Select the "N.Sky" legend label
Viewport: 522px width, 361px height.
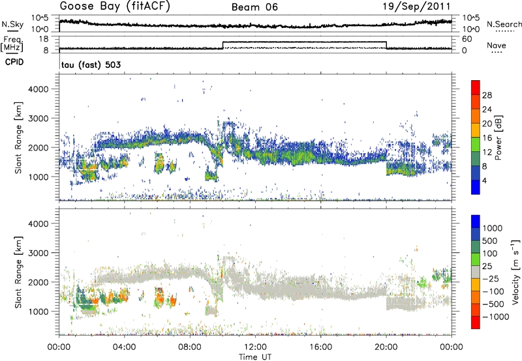click(x=12, y=24)
